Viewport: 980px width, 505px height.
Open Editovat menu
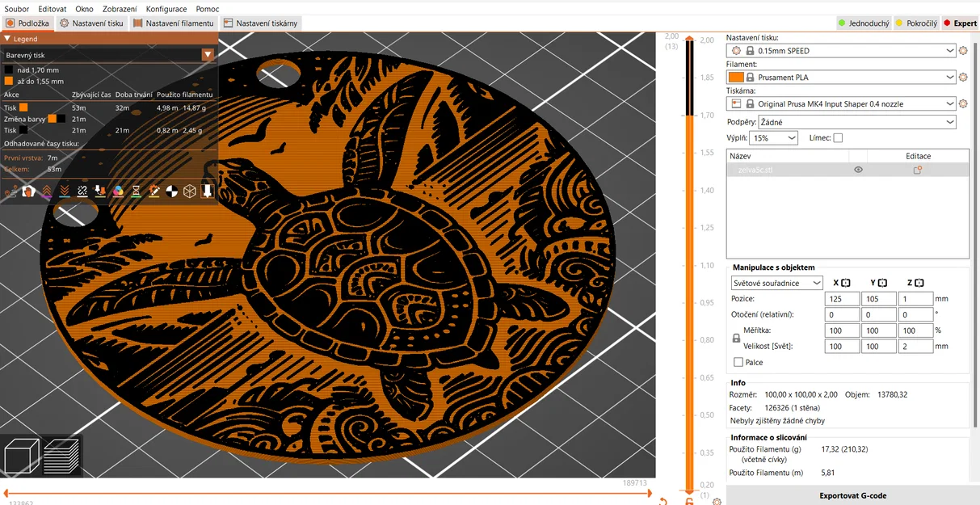click(53, 9)
